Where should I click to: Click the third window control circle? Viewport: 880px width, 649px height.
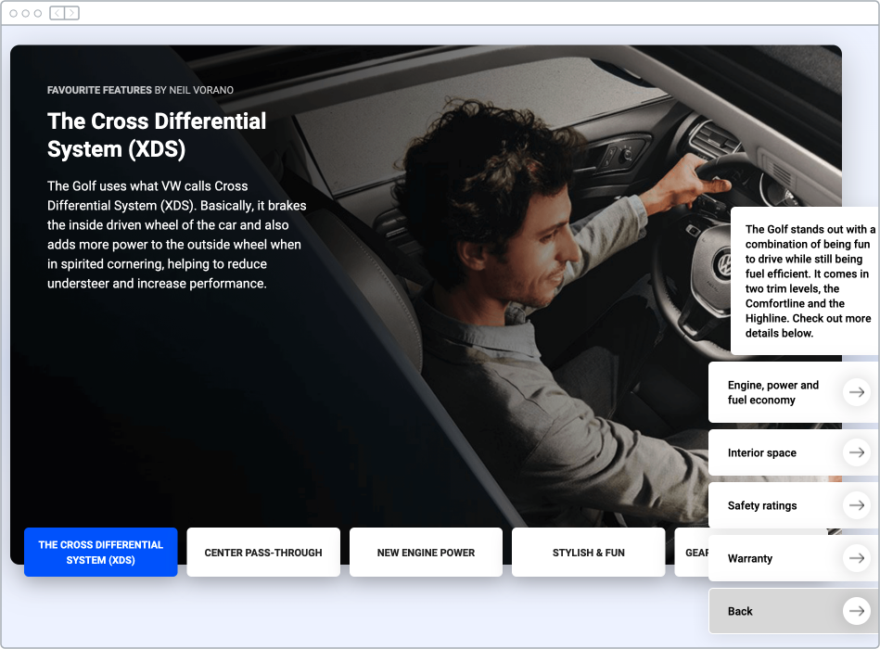tap(38, 14)
